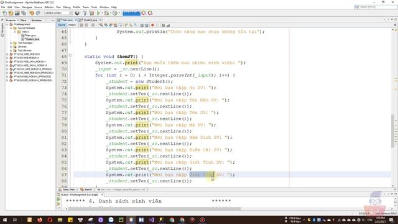Image resolution: width=398 pixels, height=224 pixels.
Task: Select the Main.java editor tab
Action: click(x=67, y=20)
